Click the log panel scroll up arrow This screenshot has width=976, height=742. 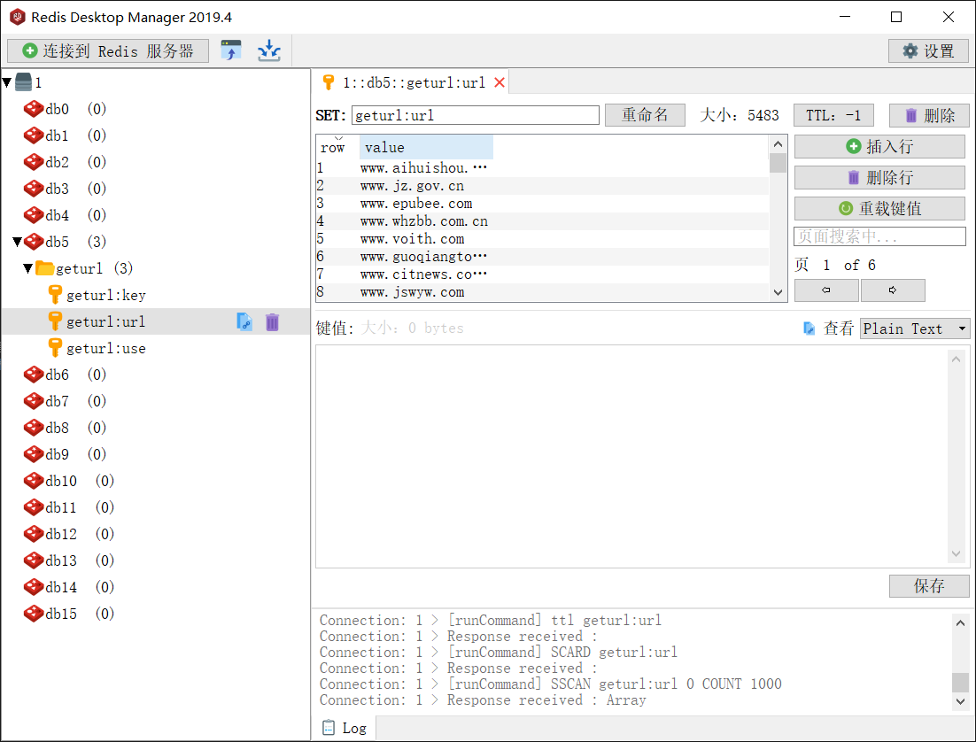click(x=960, y=623)
